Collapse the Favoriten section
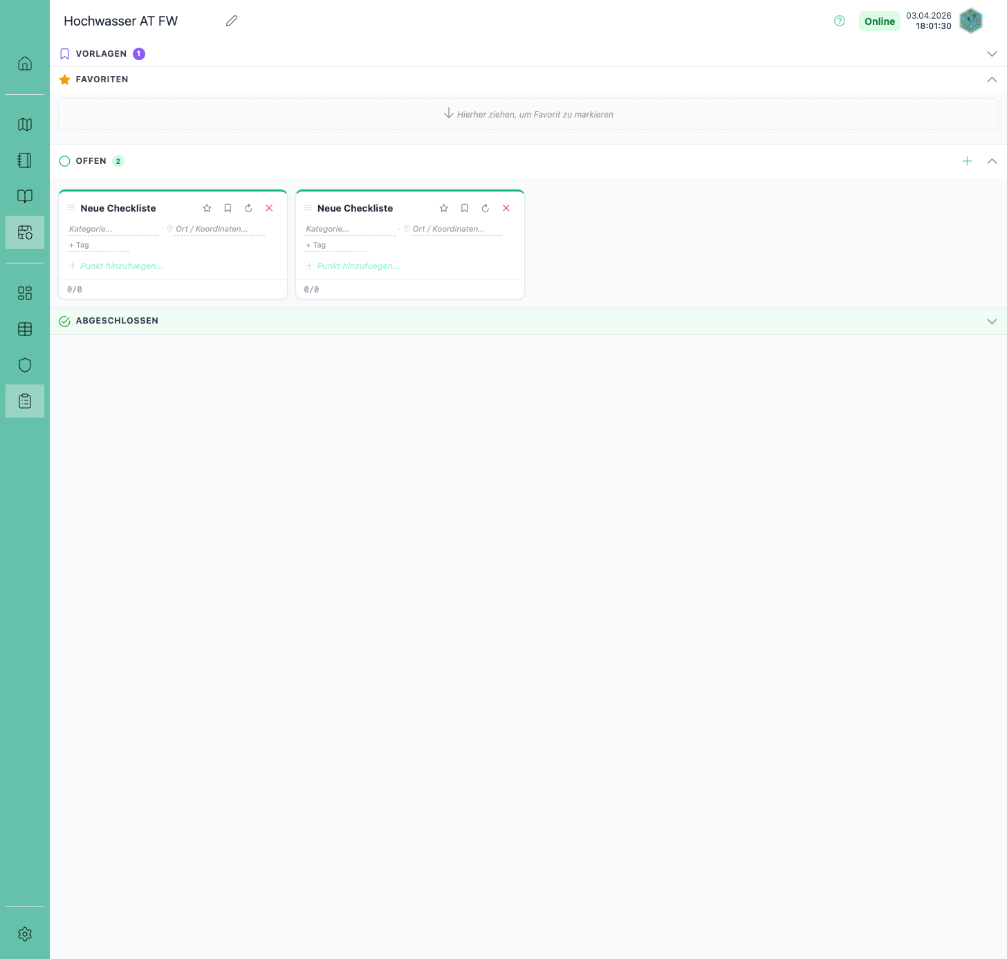This screenshot has width=1007, height=959. click(x=992, y=80)
